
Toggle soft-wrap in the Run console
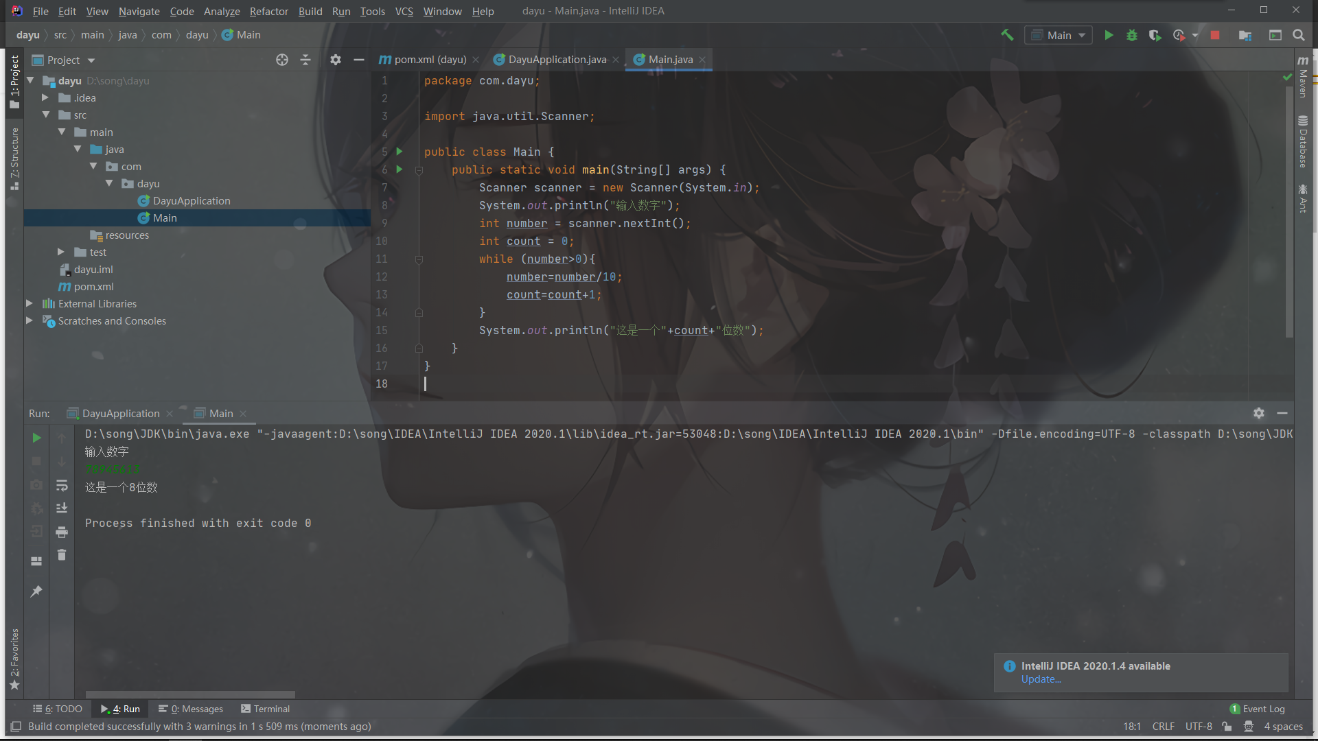point(62,486)
